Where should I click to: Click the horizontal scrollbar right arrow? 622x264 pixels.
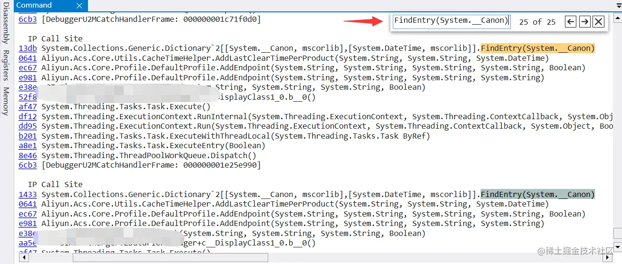pyautogui.click(x=607, y=257)
